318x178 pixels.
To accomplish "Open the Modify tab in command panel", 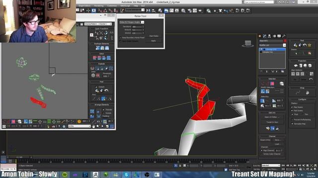I will pos(265,36).
